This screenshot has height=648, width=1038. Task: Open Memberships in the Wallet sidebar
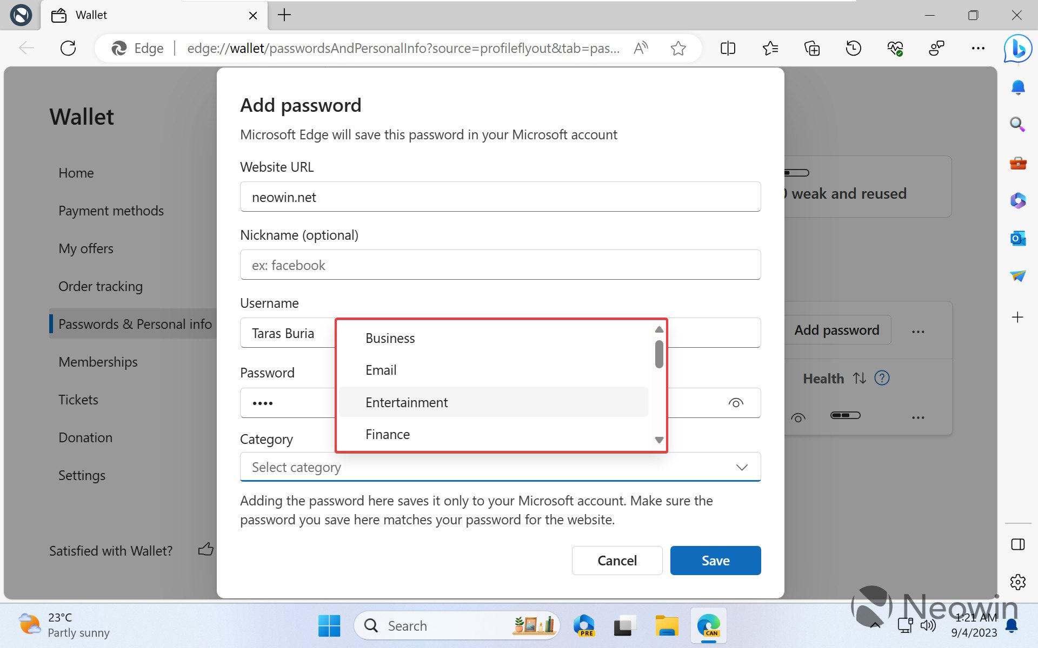pyautogui.click(x=98, y=362)
